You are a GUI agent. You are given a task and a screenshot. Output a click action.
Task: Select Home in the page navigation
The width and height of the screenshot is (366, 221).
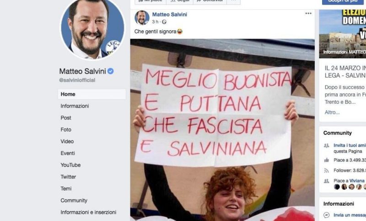pos(92,94)
